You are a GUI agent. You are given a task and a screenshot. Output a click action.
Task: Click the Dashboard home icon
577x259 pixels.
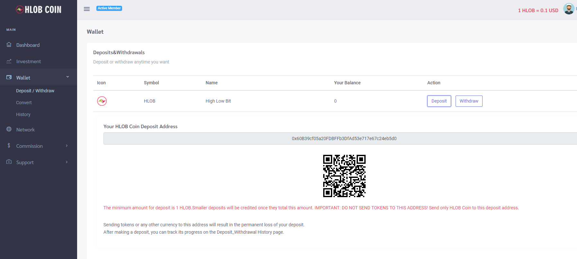9,45
